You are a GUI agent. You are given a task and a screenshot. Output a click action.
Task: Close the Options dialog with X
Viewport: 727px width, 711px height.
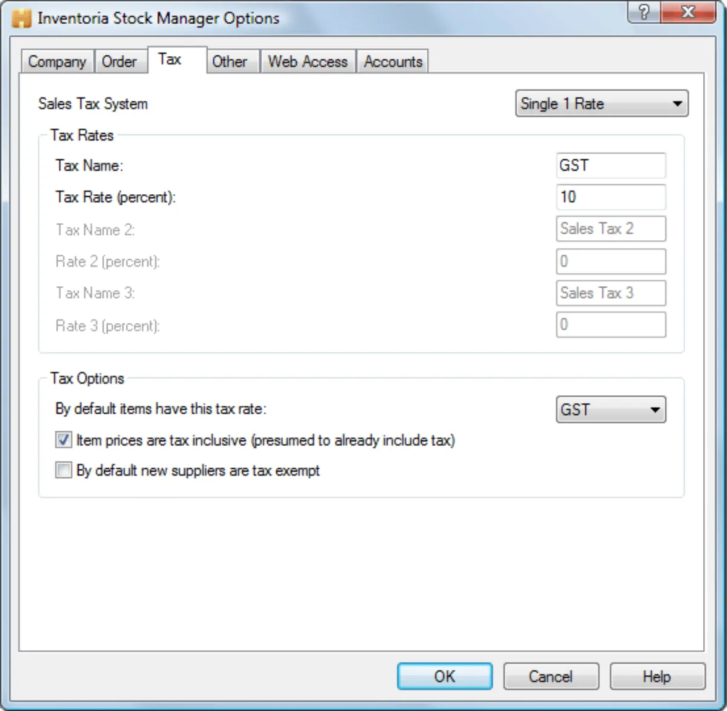[x=688, y=12]
